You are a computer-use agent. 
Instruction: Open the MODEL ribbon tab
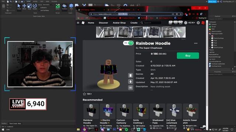(35, 1)
